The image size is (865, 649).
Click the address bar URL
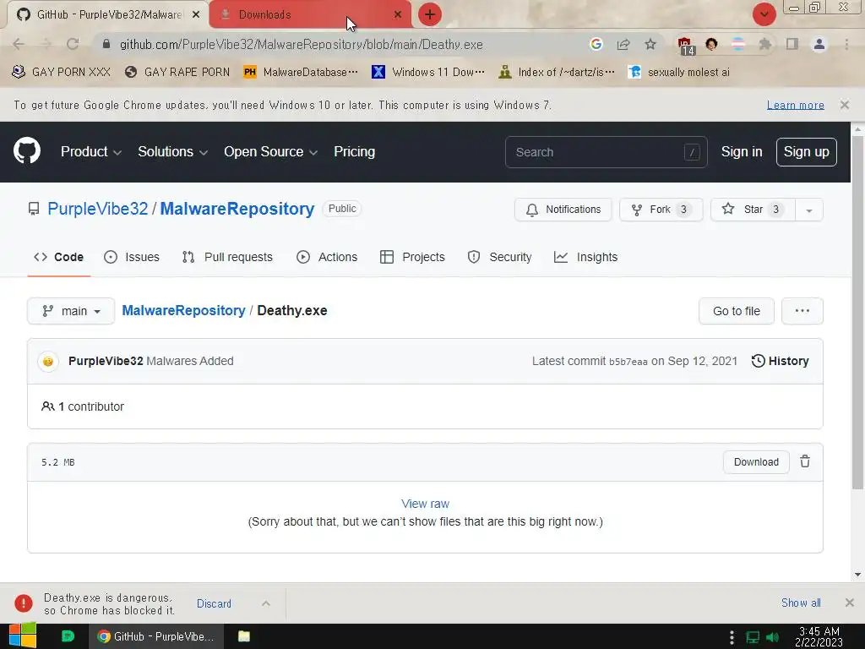[x=302, y=44]
